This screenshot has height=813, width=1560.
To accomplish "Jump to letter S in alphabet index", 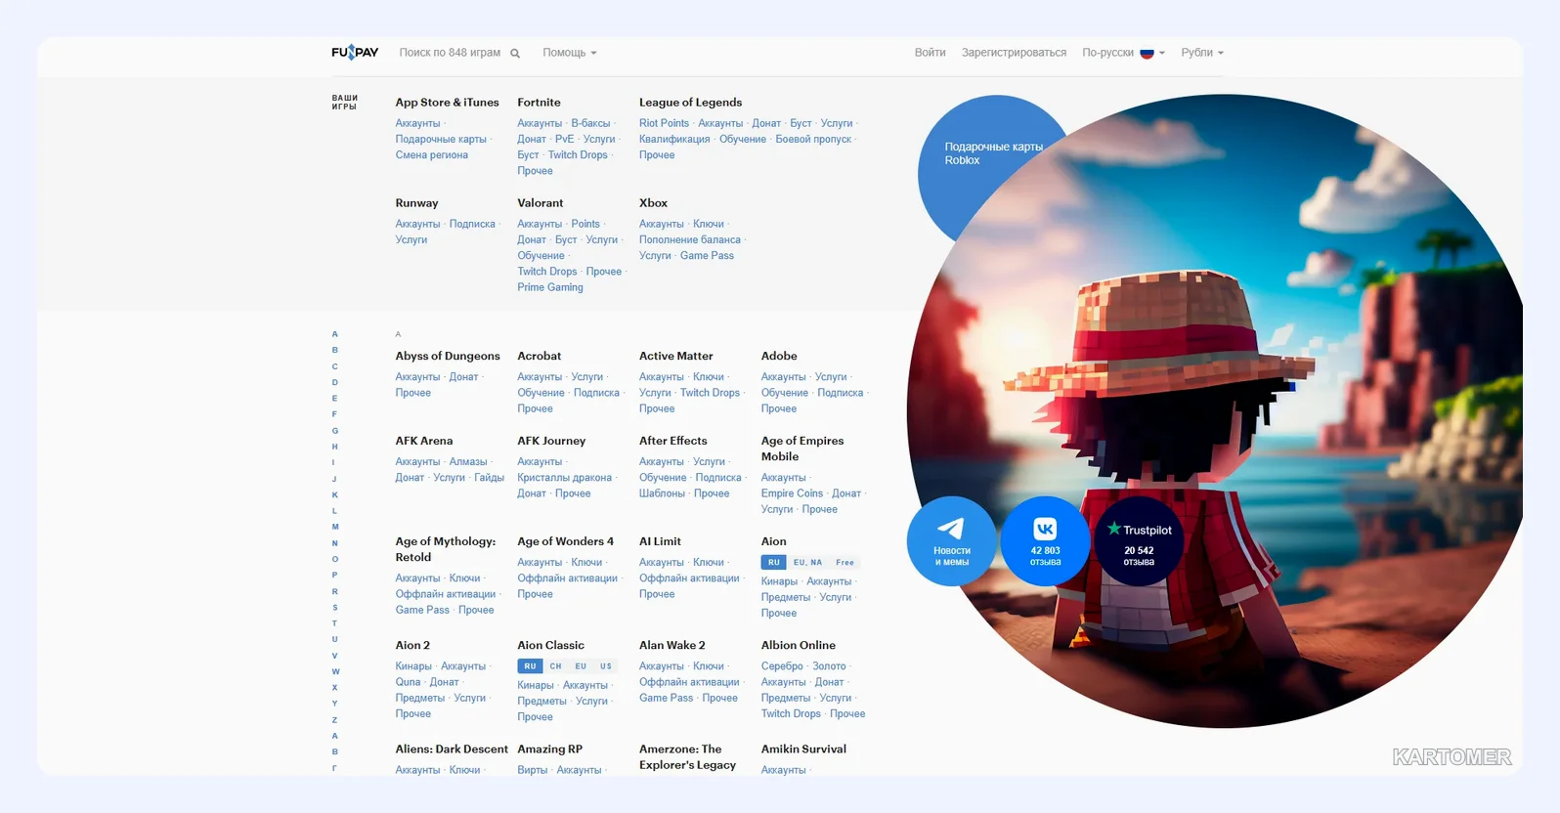I will click(334, 607).
